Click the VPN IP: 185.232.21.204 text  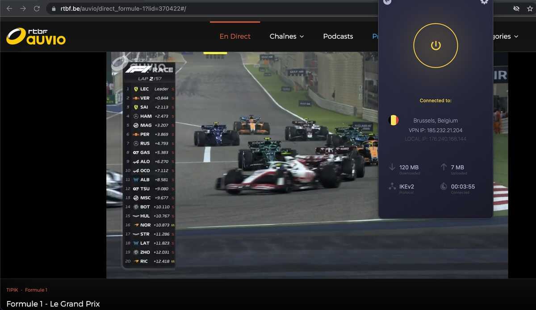tap(435, 130)
